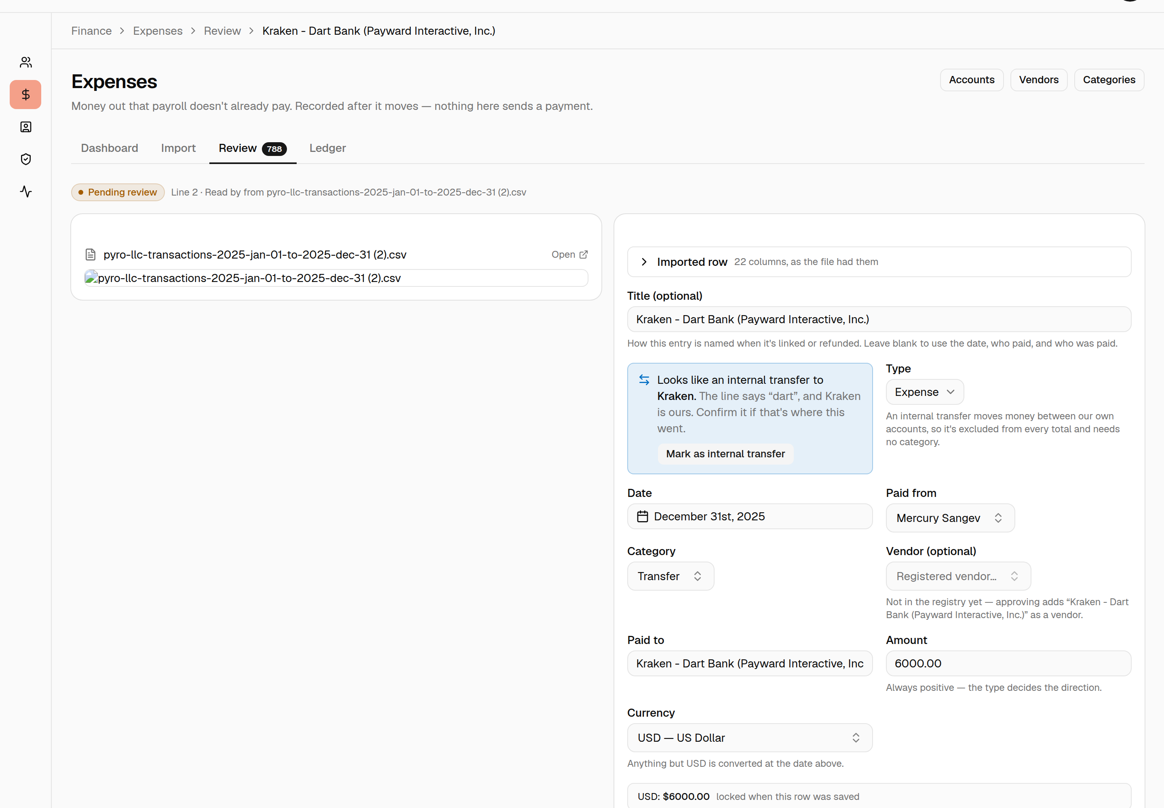Open the shield check sidebar icon
The image size is (1164, 808).
point(26,160)
